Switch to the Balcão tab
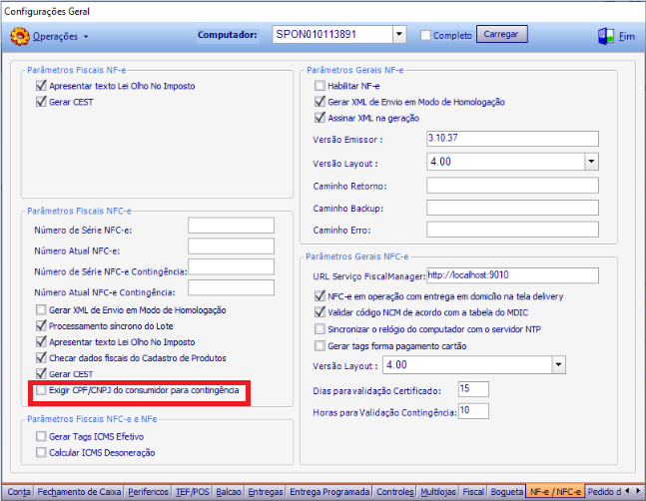646x501 pixels. 229,492
